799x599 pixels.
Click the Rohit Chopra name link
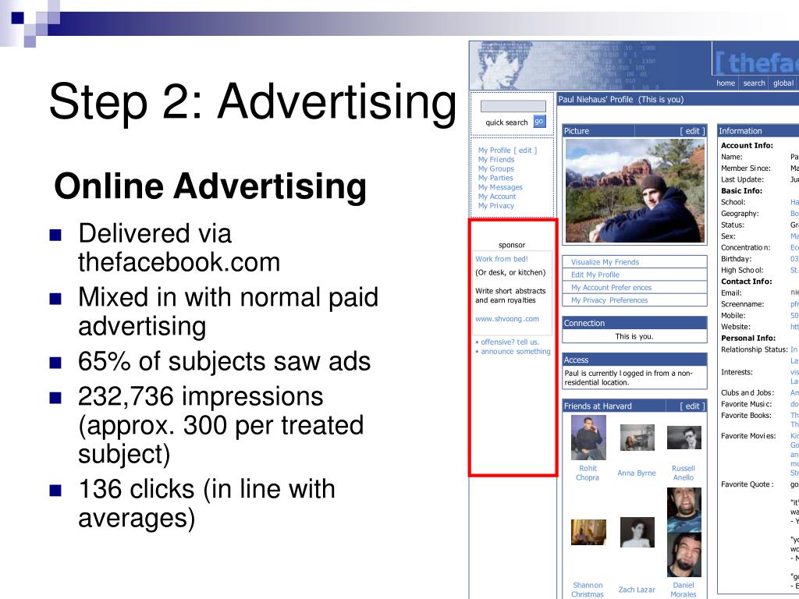pos(588,473)
